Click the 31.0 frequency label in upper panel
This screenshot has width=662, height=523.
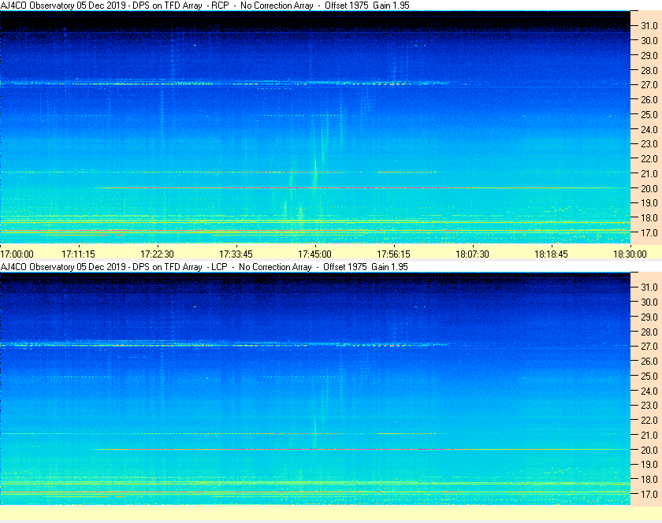tap(649, 26)
